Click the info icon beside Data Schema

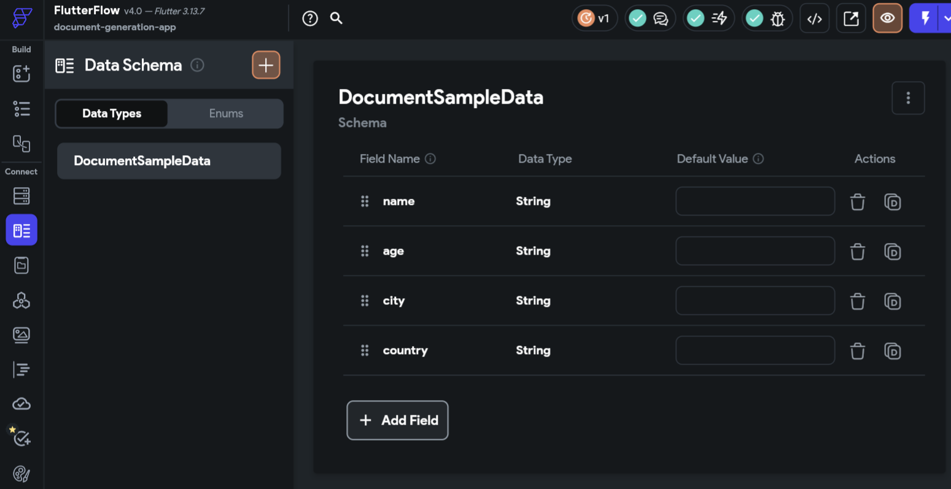point(197,65)
